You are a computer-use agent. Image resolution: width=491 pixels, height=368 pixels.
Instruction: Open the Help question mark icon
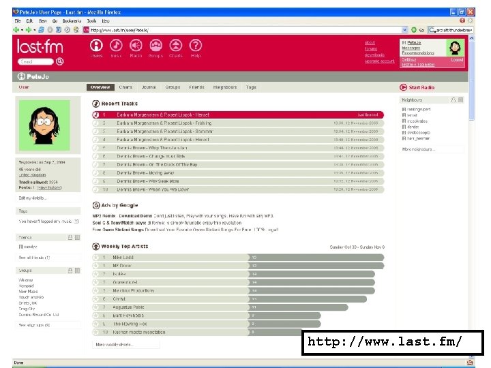tap(196, 46)
